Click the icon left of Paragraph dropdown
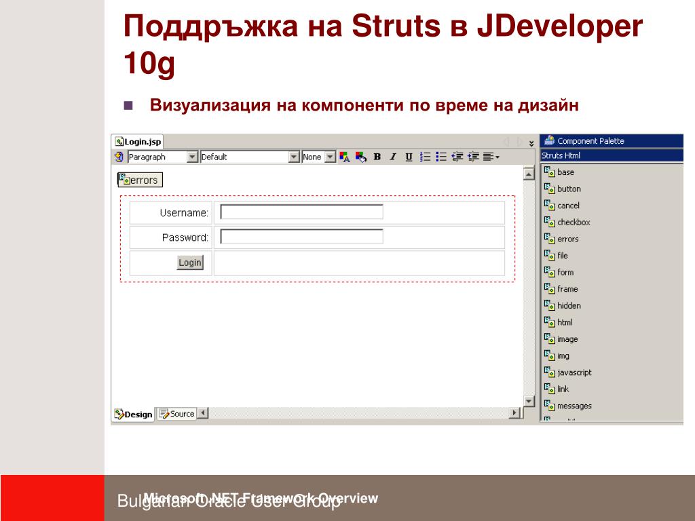The width and height of the screenshot is (695, 521). pyautogui.click(x=118, y=157)
